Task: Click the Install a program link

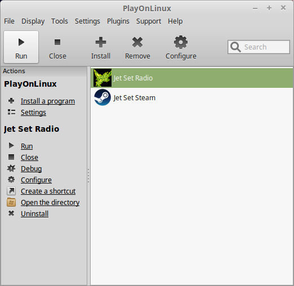Action: click(48, 101)
